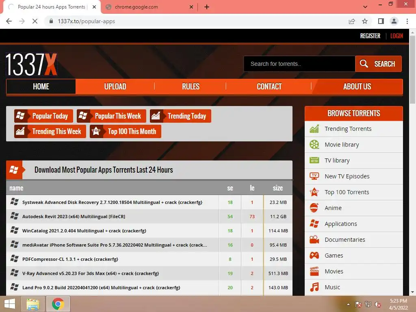Screen dimensions: 416x312
Task: Close the chrome.google.com tab
Action: [191, 7]
